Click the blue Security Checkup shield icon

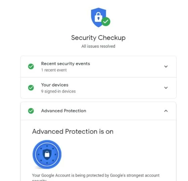click(x=98, y=17)
